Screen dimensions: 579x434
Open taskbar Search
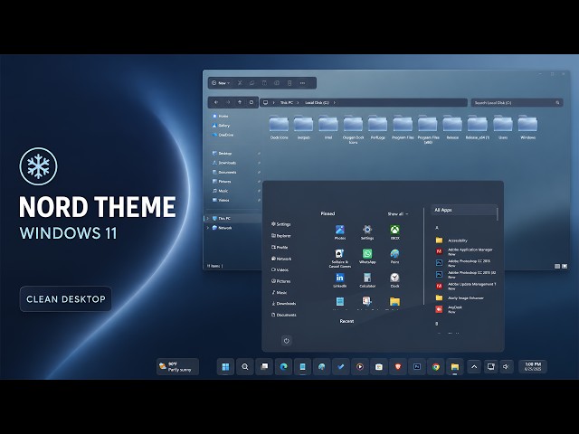[x=245, y=367]
